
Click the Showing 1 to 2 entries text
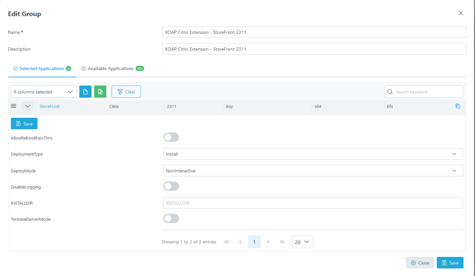[189, 242]
